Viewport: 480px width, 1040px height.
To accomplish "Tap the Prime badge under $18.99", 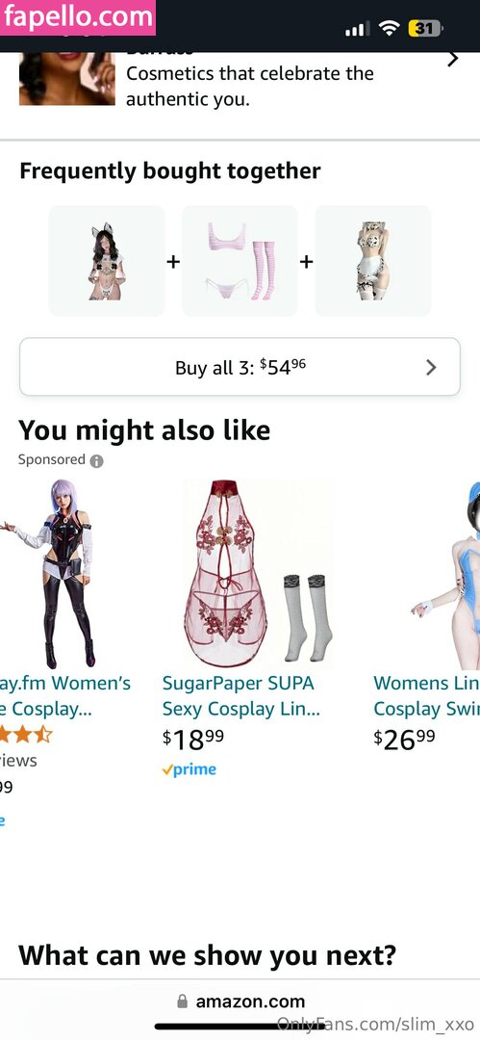I will pos(189,769).
